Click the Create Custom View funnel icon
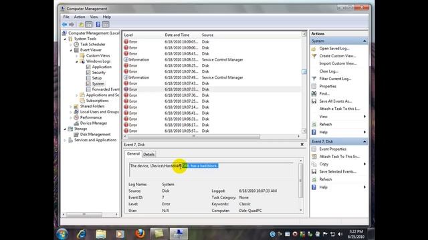 (314, 56)
